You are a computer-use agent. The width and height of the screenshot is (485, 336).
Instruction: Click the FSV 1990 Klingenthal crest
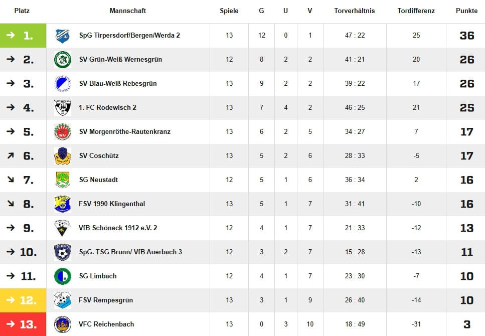(x=63, y=204)
